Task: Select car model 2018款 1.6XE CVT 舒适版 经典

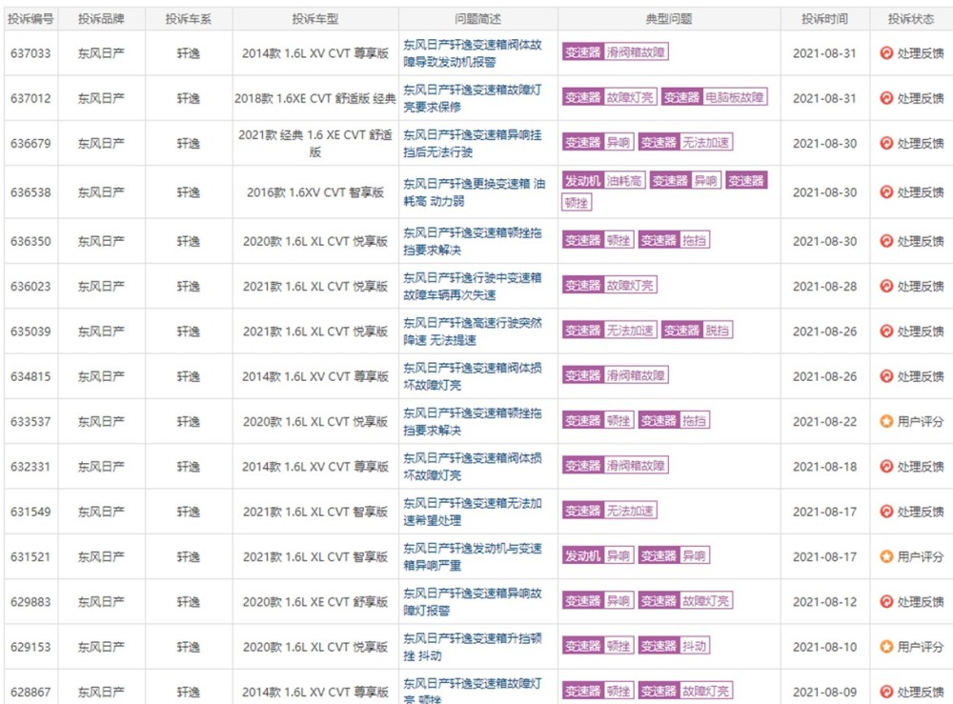Action: 314,98
